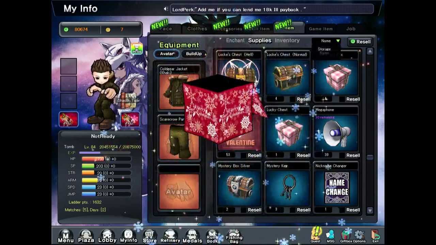Switch to the Skill Item tab
This screenshot has width=436, height=245.
pos(259,29)
